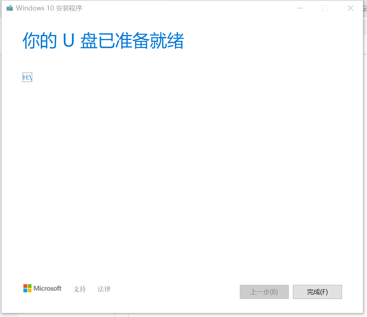The image size is (367, 317).
Task: Click the Windows 10 setup title bar icon
Action: tap(10, 8)
